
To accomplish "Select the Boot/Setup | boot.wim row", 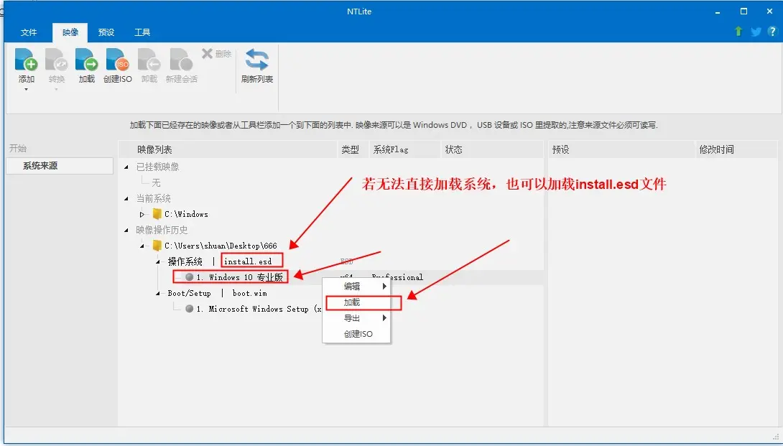I will 217,293.
